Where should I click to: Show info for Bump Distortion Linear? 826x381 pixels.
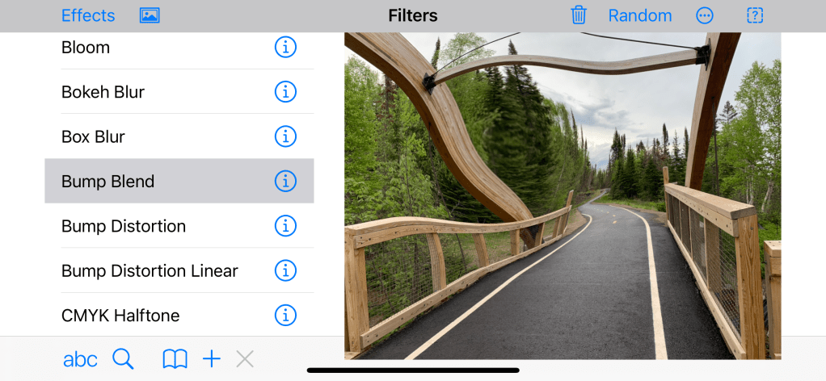click(285, 271)
